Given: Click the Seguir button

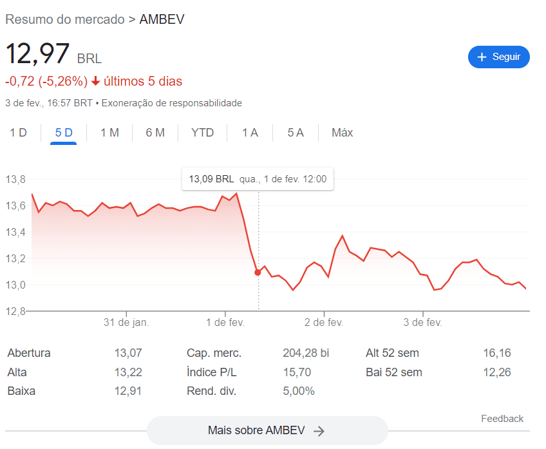Looking at the screenshot, I should (499, 57).
